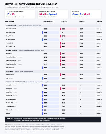Collapse the GENERAL AGENTS section header

[x=53, y=50]
